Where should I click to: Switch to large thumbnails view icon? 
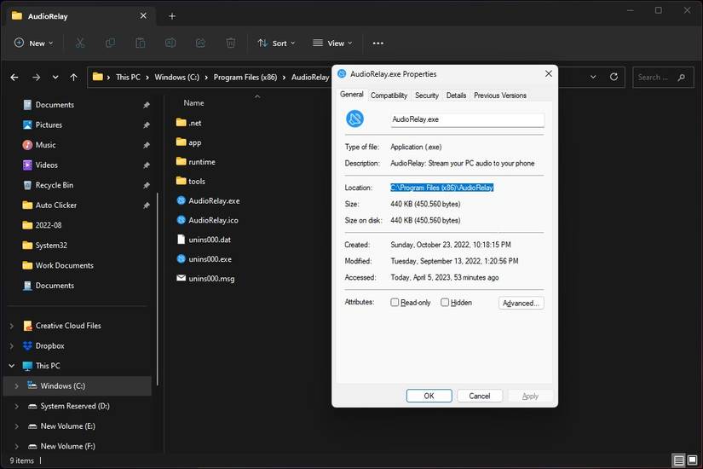coord(692,460)
